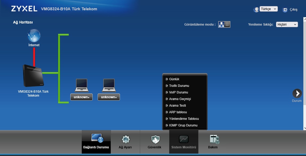
Task: Open the Yenileme Sıklığı Hiçbiri dropdown
Action: click(x=287, y=25)
